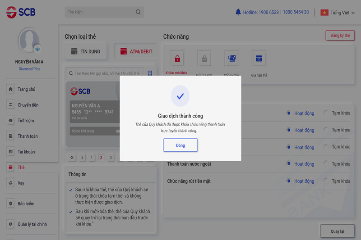This screenshot has height=240, width=361.
Task: Click the Đăng ký thẻ button
Action: pyautogui.click(x=340, y=36)
